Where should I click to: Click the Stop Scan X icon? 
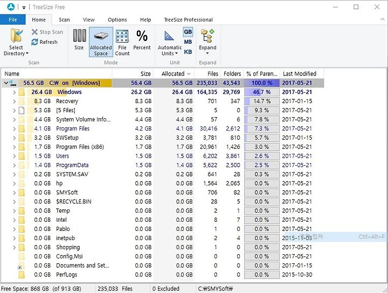(x=34, y=32)
